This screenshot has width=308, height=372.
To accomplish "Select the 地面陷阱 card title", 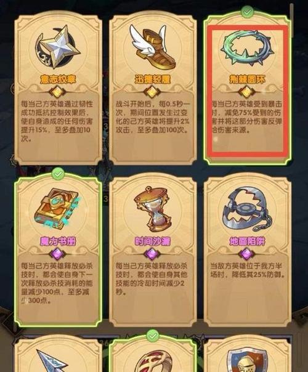I will (247, 241).
